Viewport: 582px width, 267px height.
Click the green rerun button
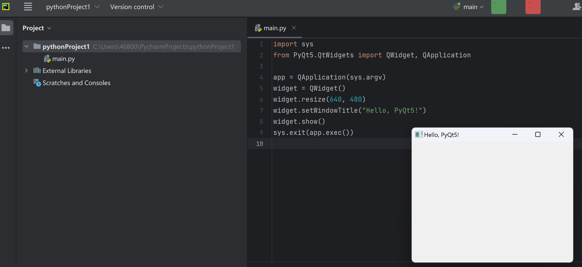pyautogui.click(x=498, y=7)
